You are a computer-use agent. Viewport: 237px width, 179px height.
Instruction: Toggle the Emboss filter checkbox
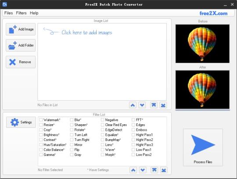[x=133, y=130]
